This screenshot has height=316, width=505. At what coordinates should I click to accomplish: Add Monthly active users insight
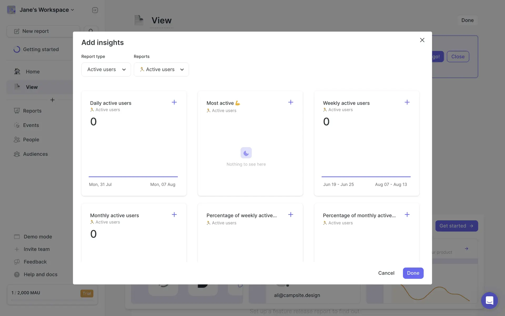coord(174,215)
